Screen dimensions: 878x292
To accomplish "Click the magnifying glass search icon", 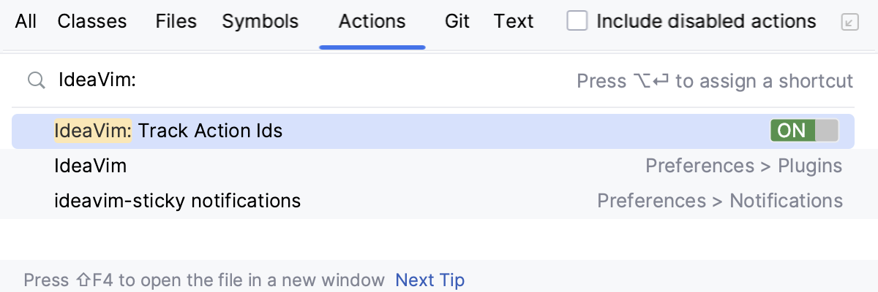I will point(36,80).
